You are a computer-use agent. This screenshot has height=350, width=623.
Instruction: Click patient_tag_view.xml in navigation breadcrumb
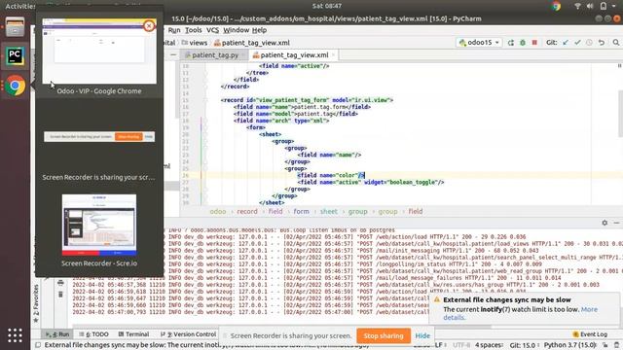click(x=251, y=43)
